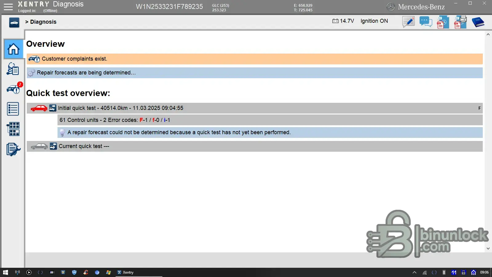Show hidden system tray icons
The height and width of the screenshot is (277, 492).
(x=415, y=272)
